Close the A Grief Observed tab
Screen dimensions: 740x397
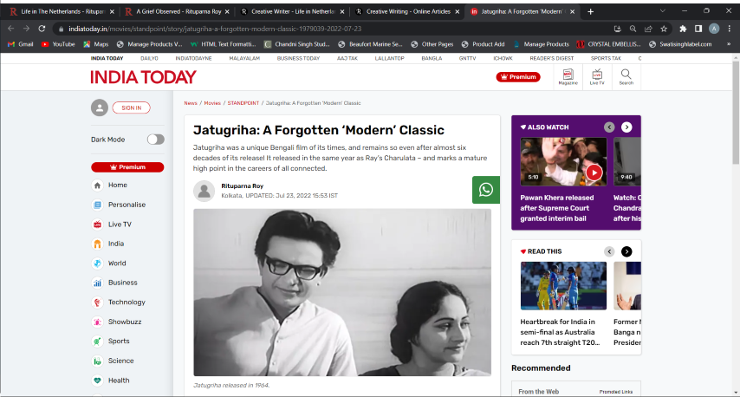227,11
